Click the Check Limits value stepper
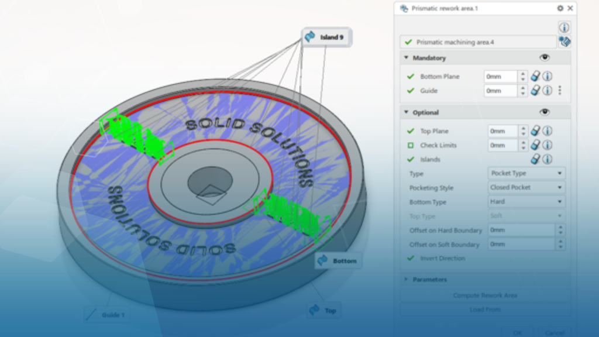This screenshot has width=599, height=337. (524, 145)
